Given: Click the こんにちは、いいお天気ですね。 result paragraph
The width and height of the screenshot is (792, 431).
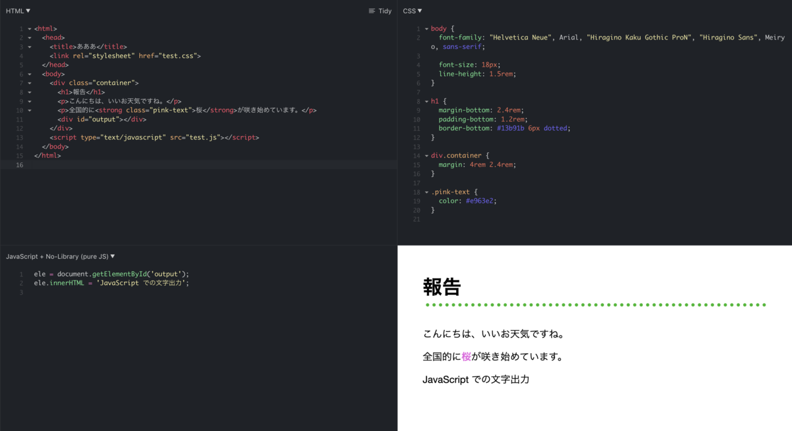Looking at the screenshot, I should point(493,334).
